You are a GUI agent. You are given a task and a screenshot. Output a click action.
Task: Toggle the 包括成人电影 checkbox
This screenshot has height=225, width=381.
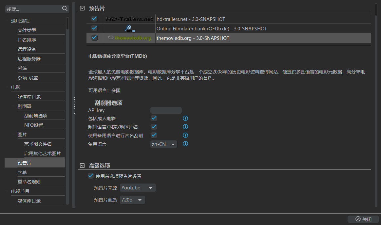[154, 118]
